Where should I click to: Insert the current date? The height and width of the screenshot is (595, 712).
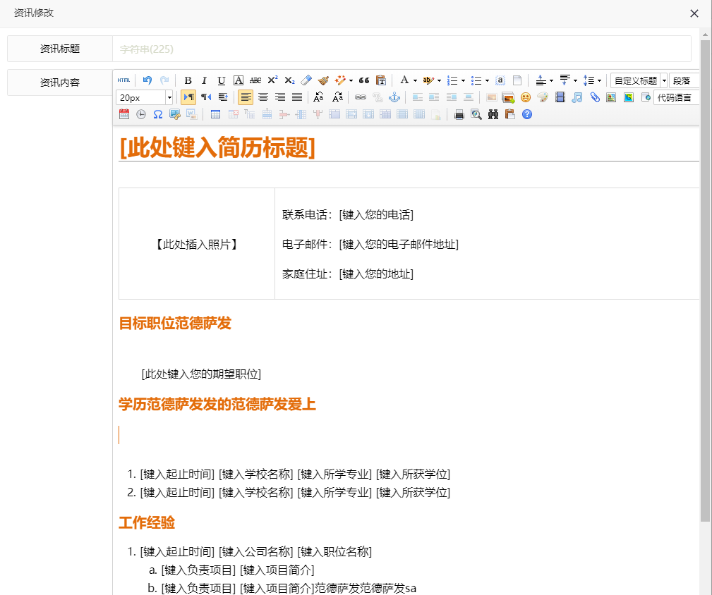click(x=124, y=114)
